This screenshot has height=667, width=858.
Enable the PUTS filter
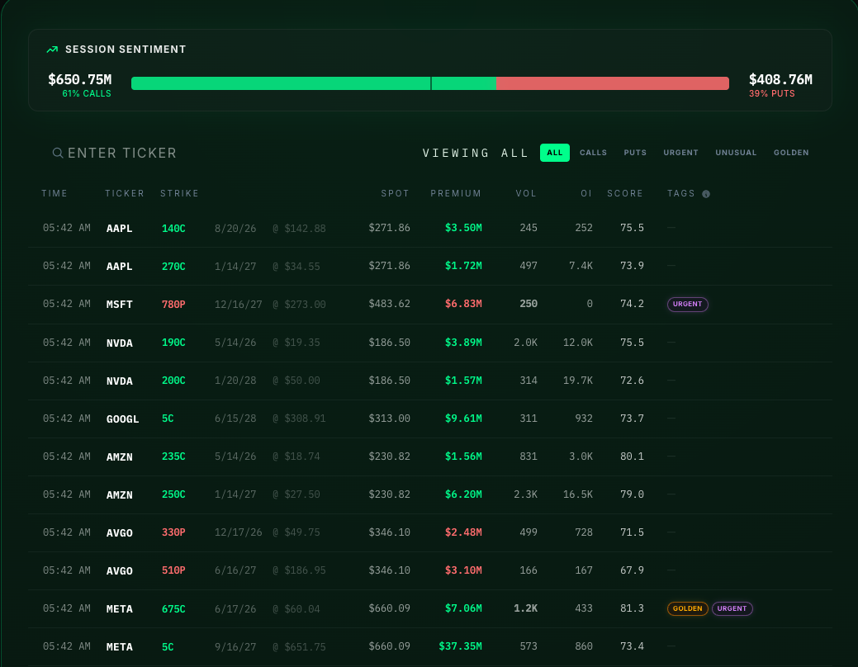point(635,153)
